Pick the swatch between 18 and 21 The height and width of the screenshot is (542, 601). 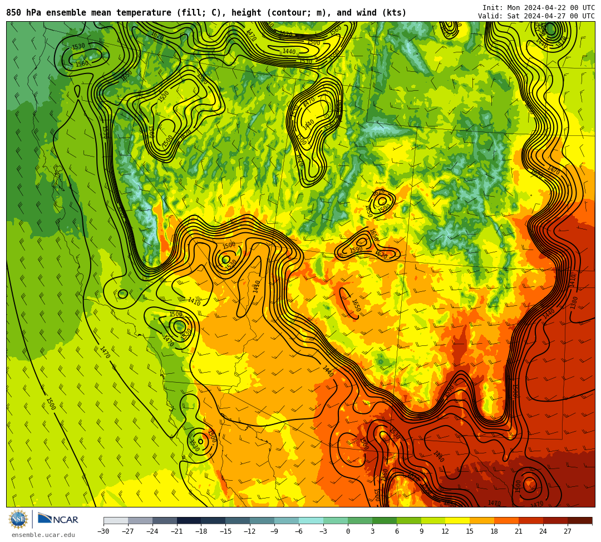507,520
